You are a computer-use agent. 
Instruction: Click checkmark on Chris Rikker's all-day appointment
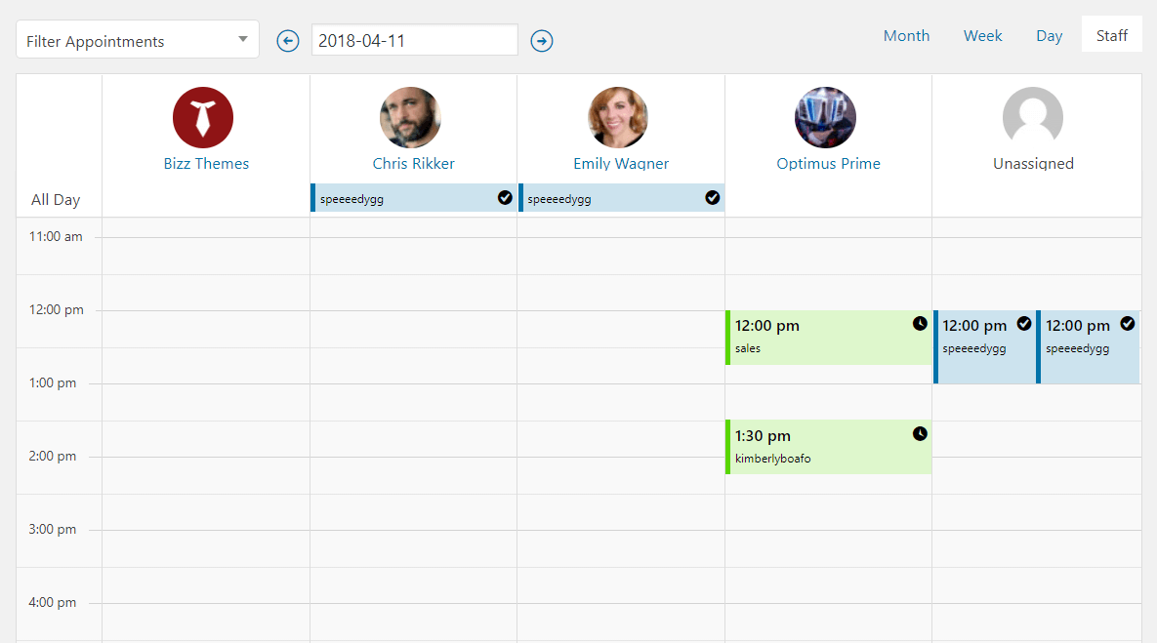point(505,197)
